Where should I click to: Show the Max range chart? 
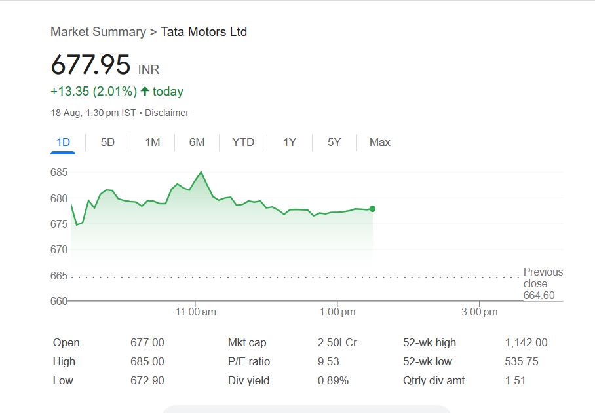point(379,142)
